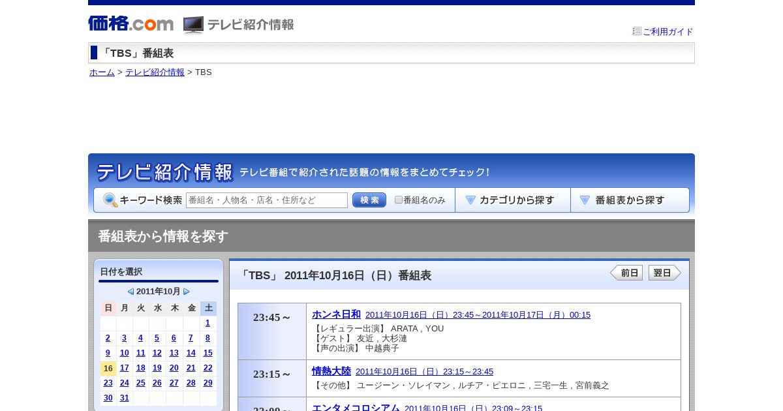Image resolution: width=783 pixels, height=411 pixels.
Task: Click the 検索 search button
Action: 369,200
